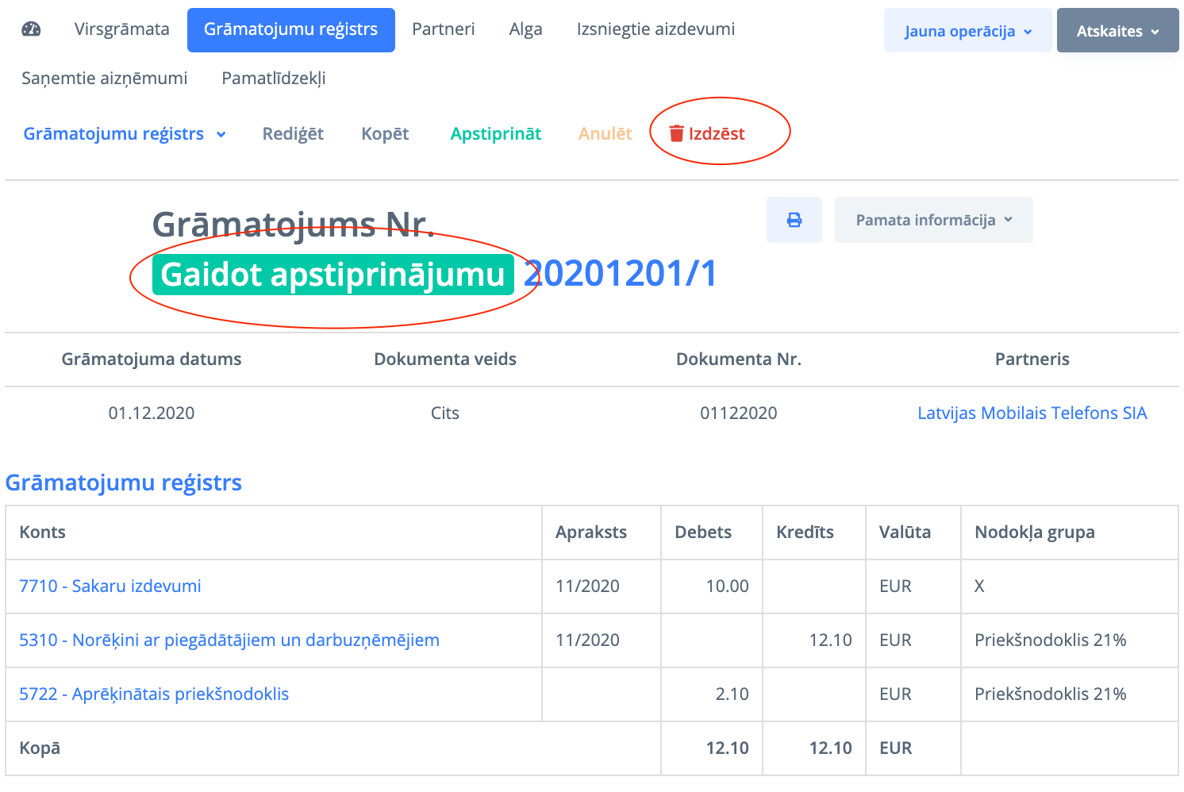Switch to the Partneri tab

pos(443,29)
